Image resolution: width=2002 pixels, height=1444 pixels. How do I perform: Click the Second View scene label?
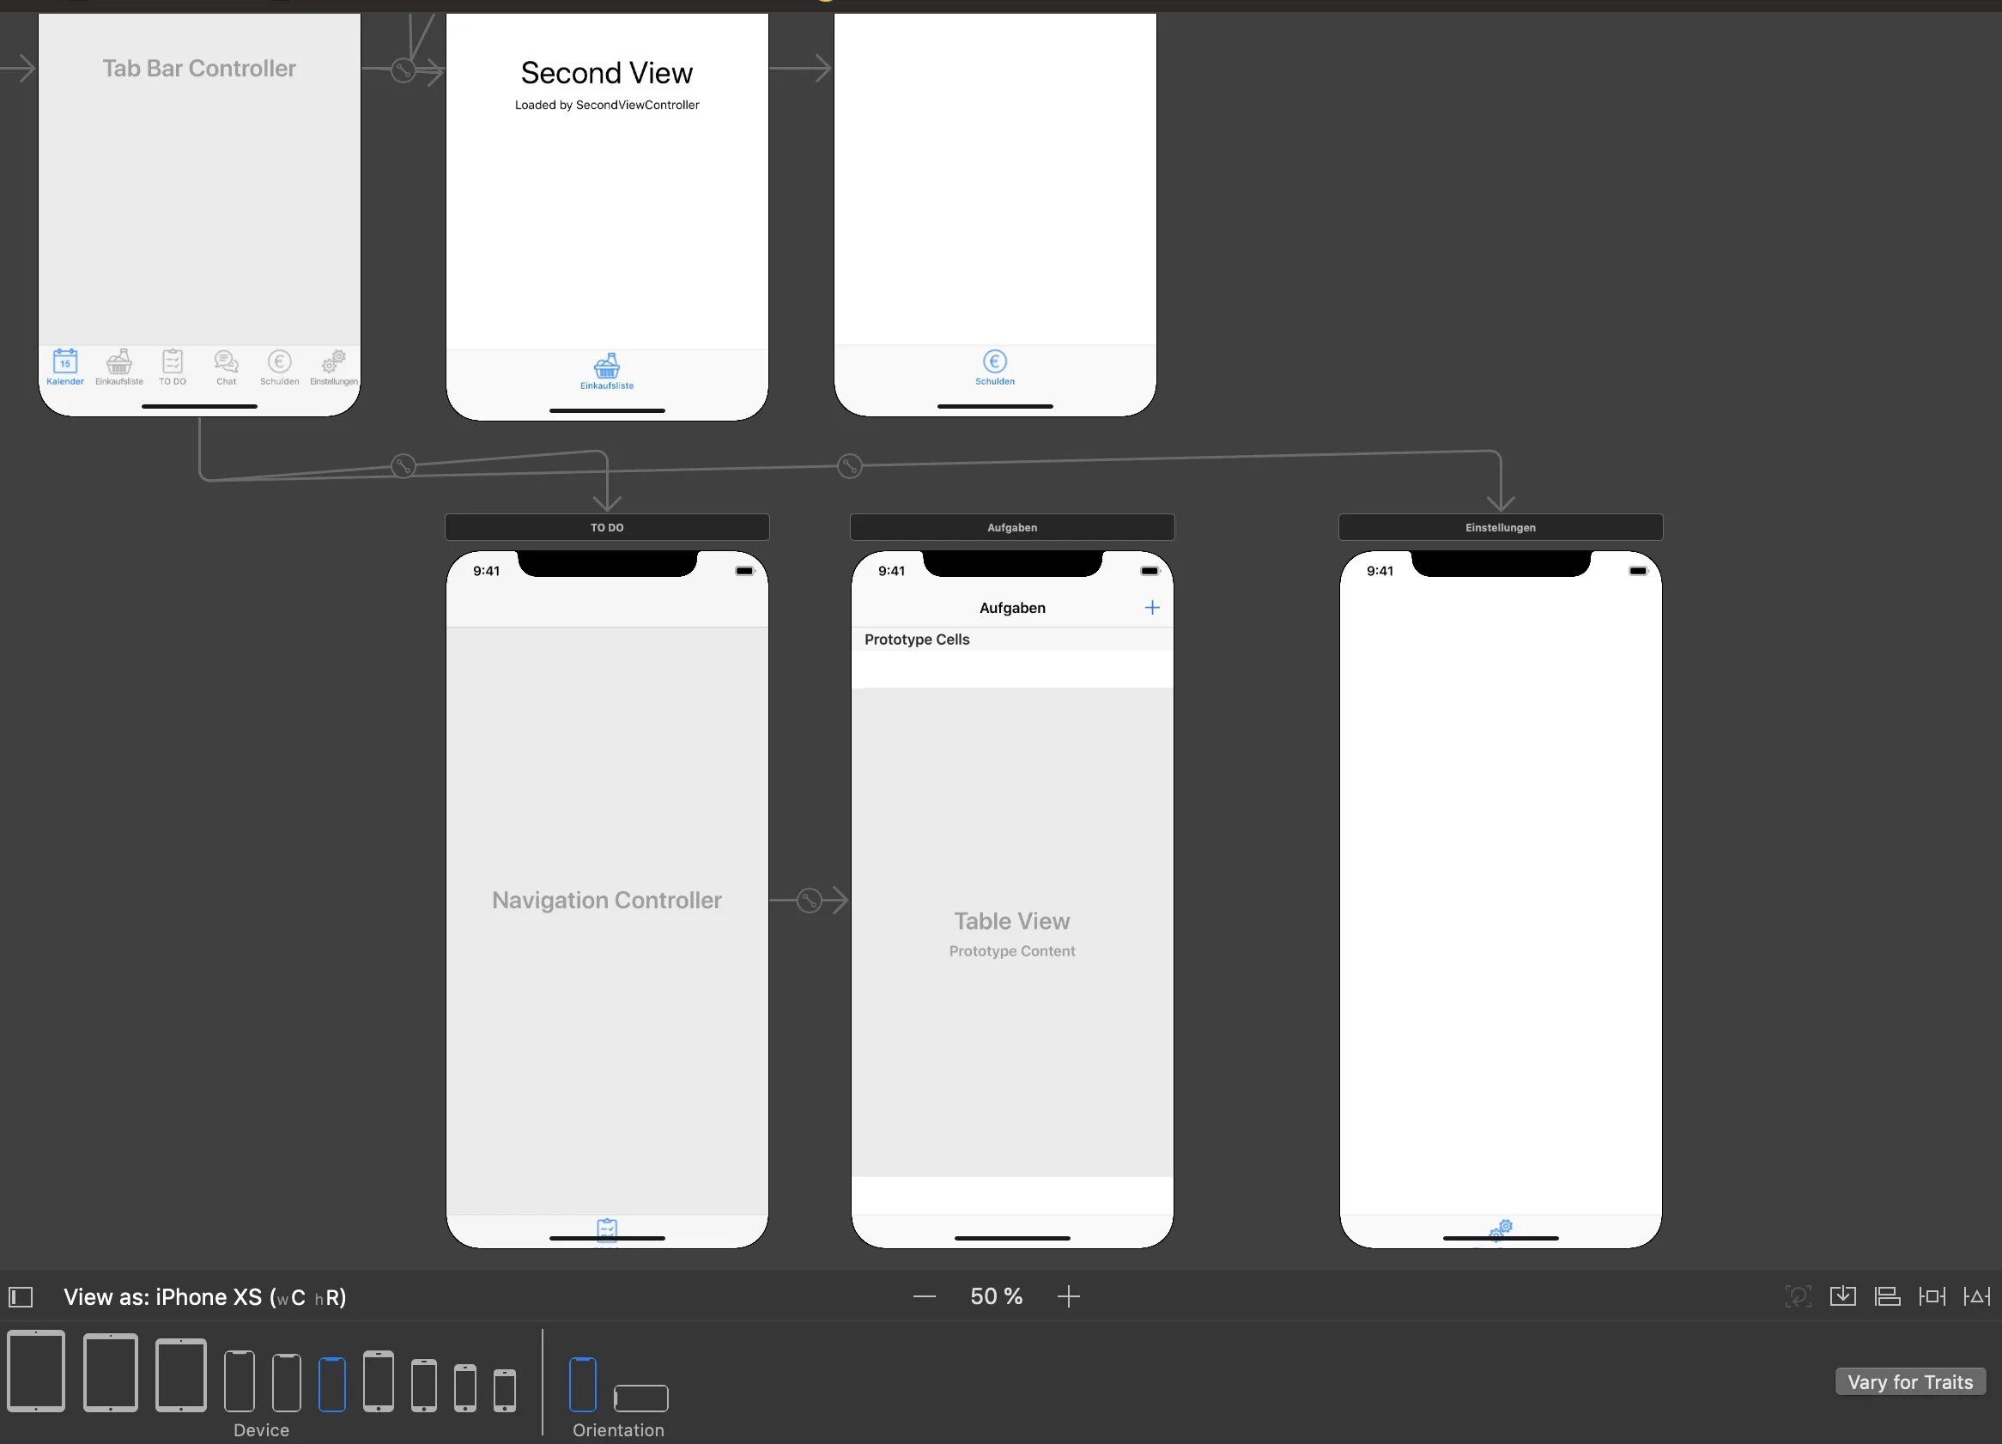[x=606, y=69]
